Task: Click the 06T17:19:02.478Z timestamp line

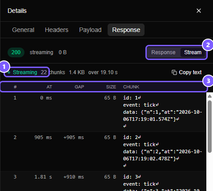Action: [x=151, y=159]
